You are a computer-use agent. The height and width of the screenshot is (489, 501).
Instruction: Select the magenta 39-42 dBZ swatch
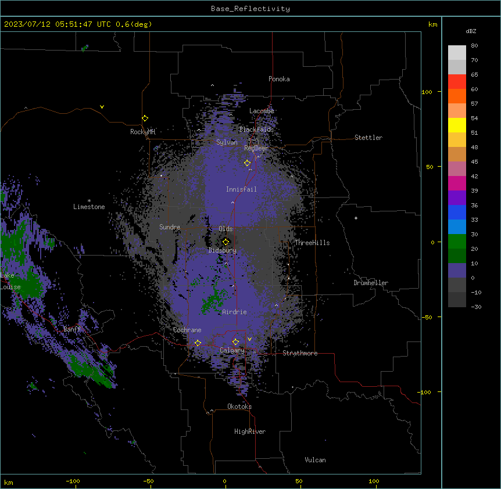click(x=457, y=183)
